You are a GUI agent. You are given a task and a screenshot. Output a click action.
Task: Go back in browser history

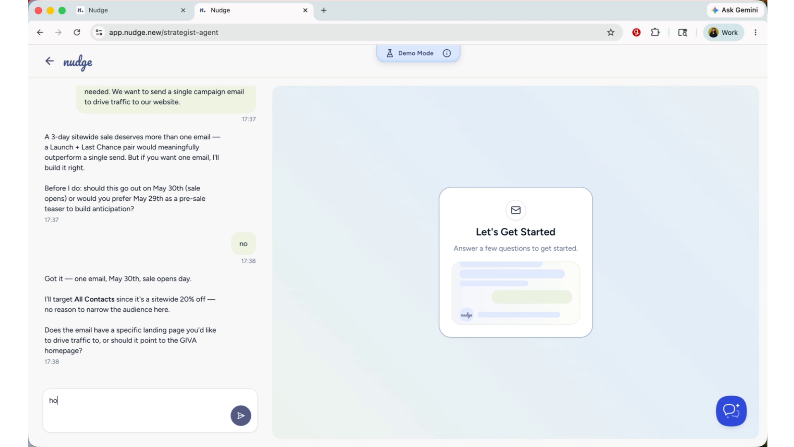40,32
